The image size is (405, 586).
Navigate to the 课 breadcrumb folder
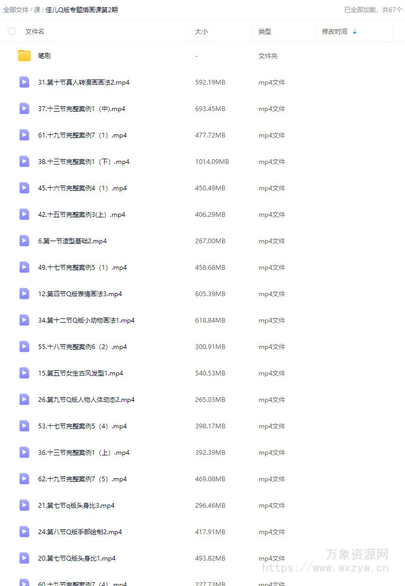37,10
